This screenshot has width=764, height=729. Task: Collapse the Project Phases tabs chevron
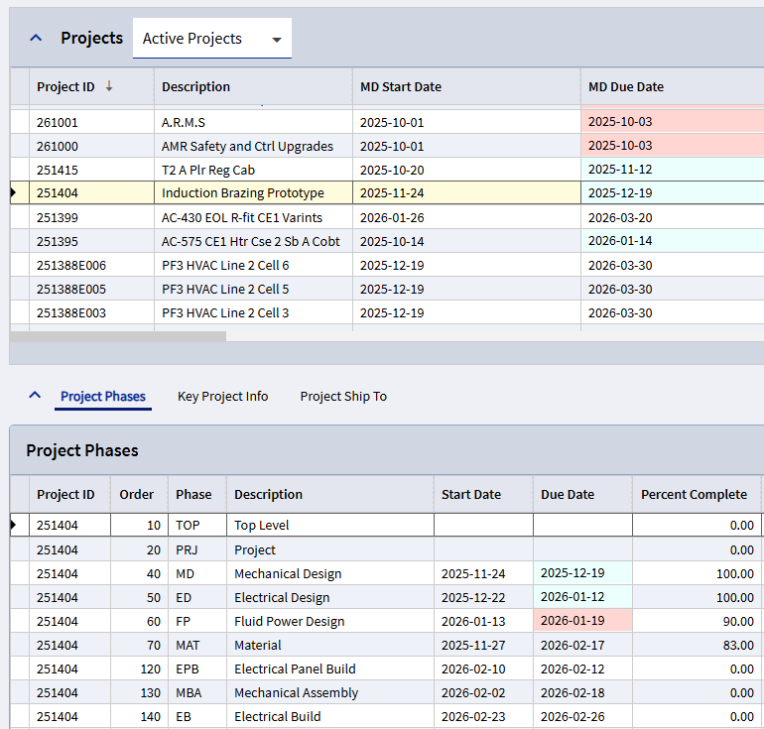point(36,396)
